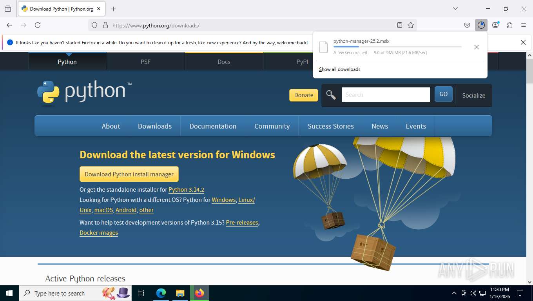Follow the other OS link
Image resolution: width=533 pixels, height=301 pixels.
(x=146, y=210)
